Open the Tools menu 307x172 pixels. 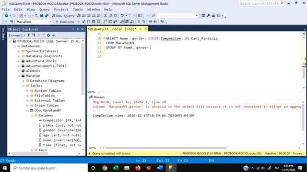coord(78,10)
